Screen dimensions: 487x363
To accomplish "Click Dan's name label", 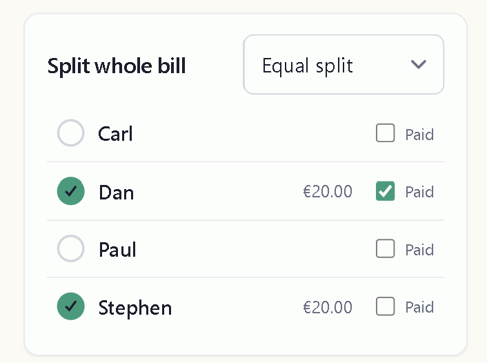I will point(116,192).
